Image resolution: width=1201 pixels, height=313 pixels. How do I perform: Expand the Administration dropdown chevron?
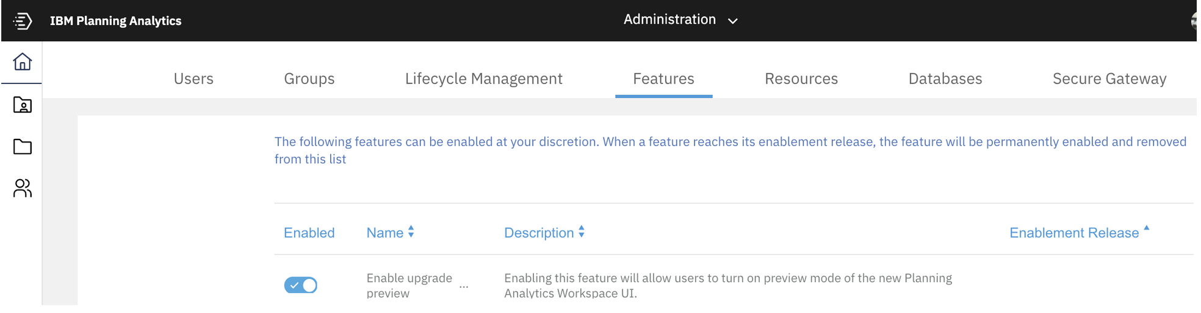[733, 21]
